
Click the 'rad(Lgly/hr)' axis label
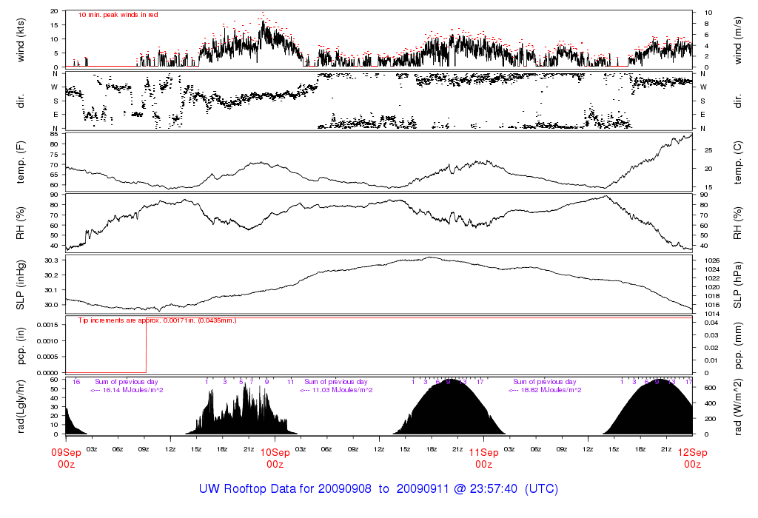(x=21, y=406)
